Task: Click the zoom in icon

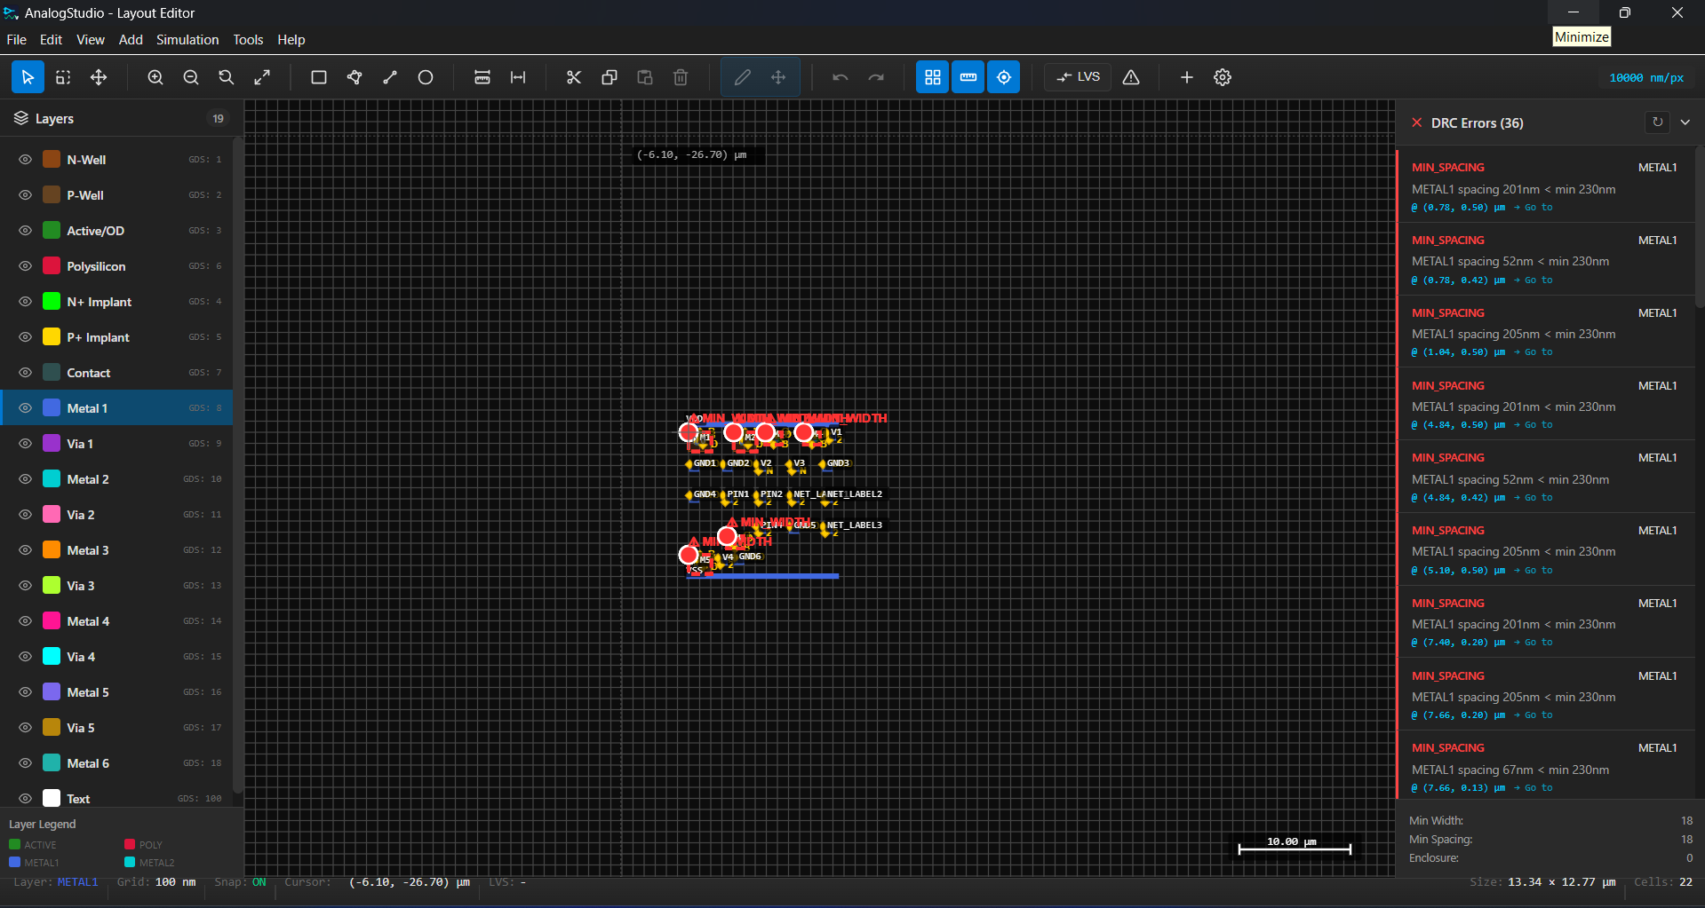Action: (x=155, y=77)
